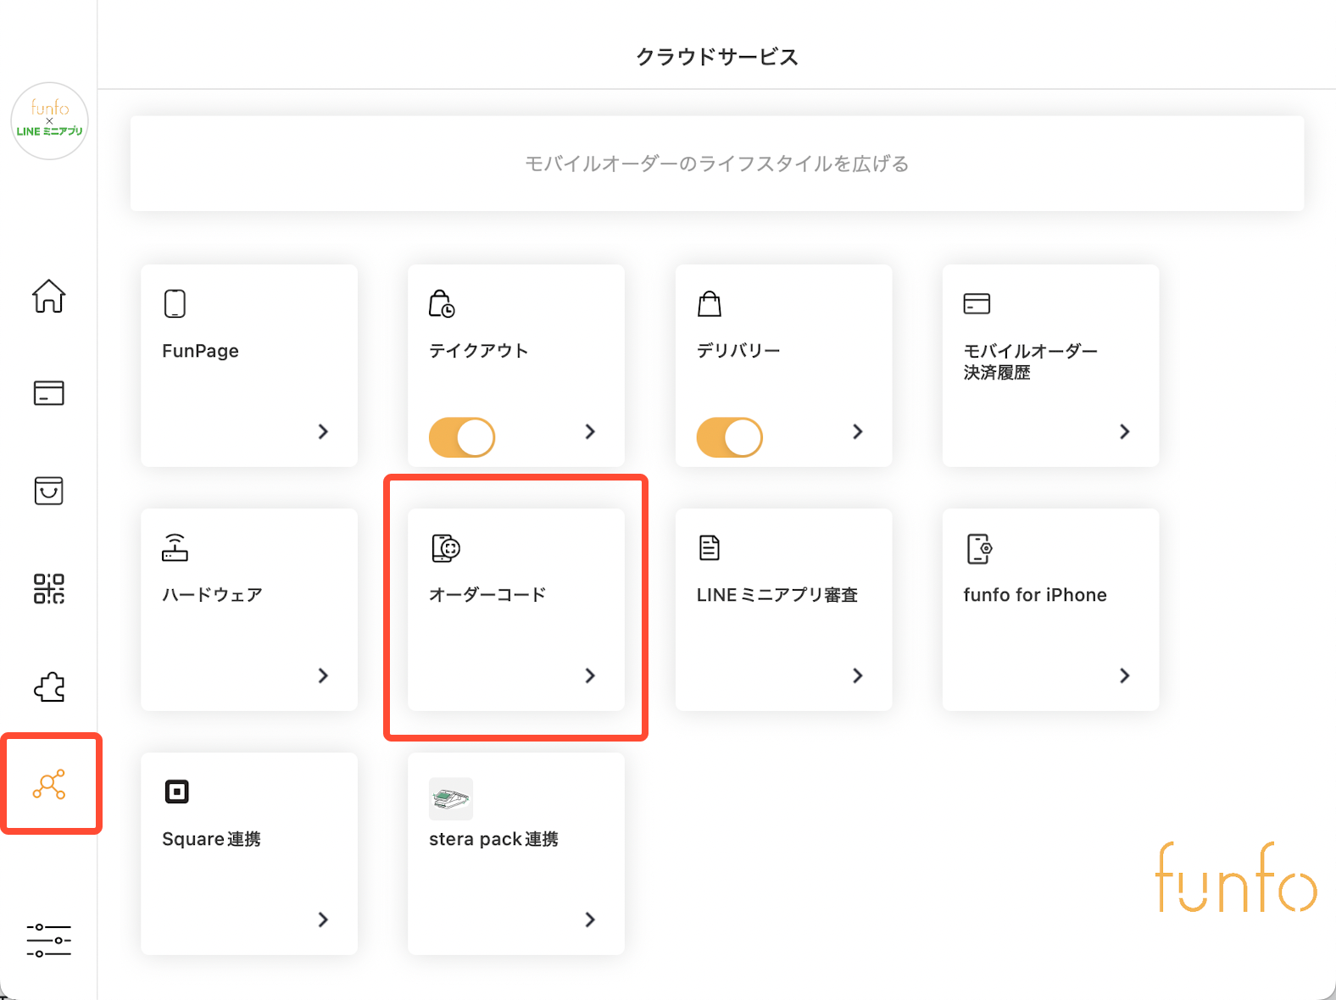Screen dimensions: 1336x1000
Task: Open the デリバリー label
Action: [x=738, y=351]
